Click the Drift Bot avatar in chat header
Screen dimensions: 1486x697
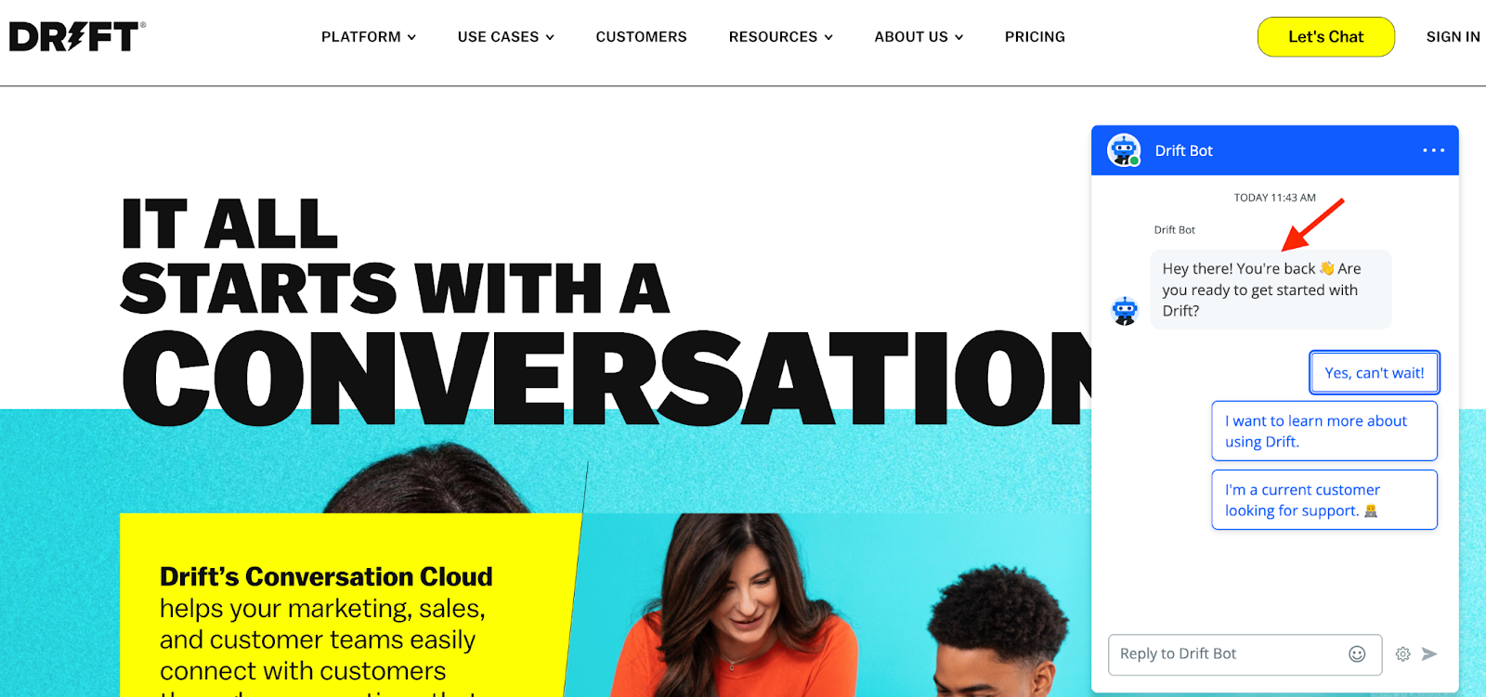click(1124, 150)
